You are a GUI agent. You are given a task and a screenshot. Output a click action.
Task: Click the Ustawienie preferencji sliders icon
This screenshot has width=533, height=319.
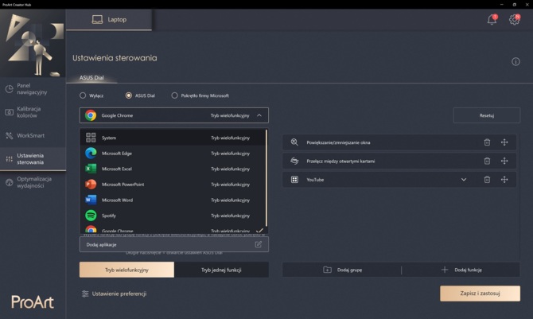point(85,294)
